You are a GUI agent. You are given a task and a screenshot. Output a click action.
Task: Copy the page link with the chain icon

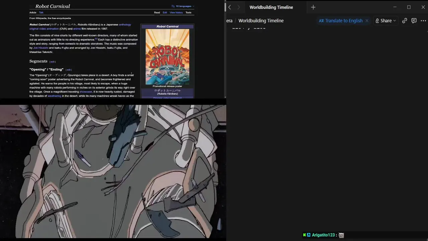click(405, 20)
